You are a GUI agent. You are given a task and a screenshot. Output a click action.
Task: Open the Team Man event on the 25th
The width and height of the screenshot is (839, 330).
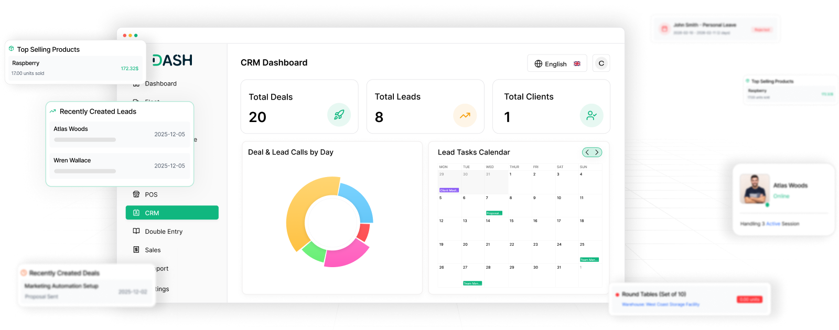(x=589, y=260)
